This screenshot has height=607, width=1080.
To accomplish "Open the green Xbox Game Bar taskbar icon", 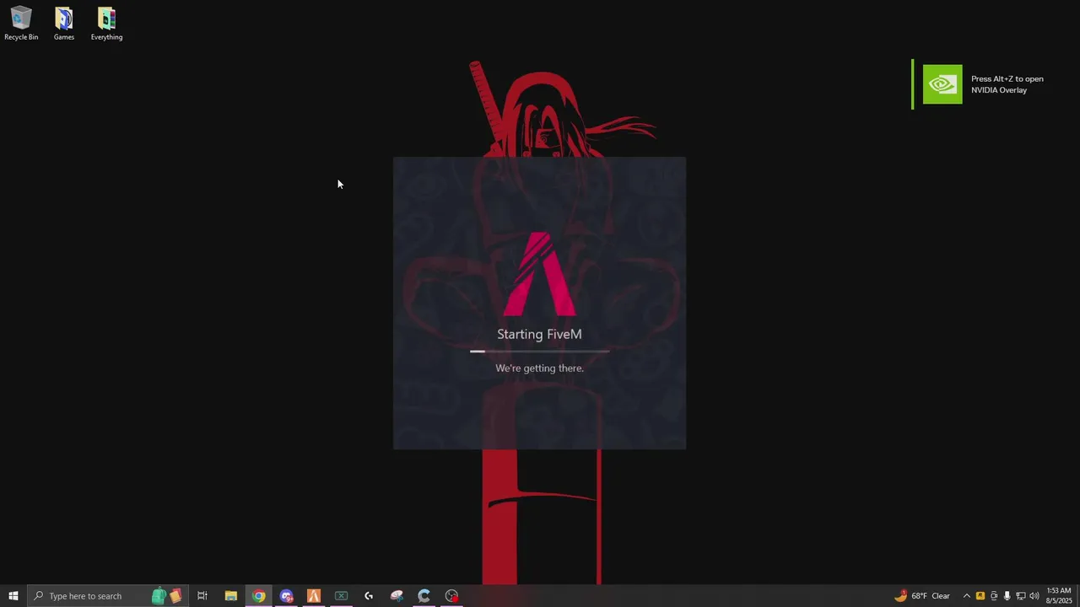I will 341,596.
